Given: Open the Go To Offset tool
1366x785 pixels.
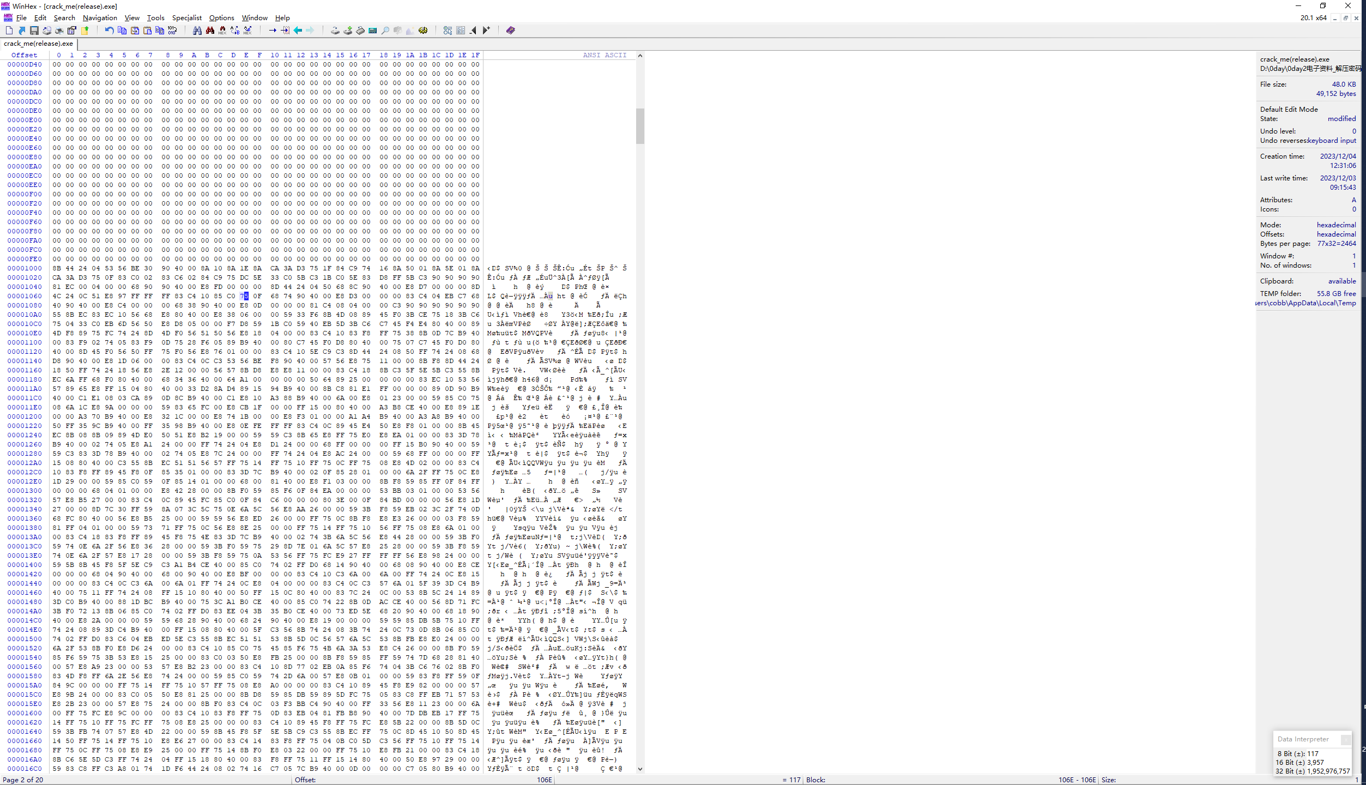Looking at the screenshot, I should (x=273, y=31).
